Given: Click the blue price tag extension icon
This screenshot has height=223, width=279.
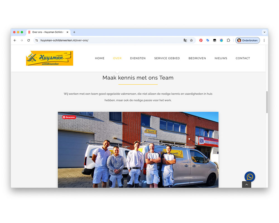Looking at the screenshot, I should [x=208, y=40].
